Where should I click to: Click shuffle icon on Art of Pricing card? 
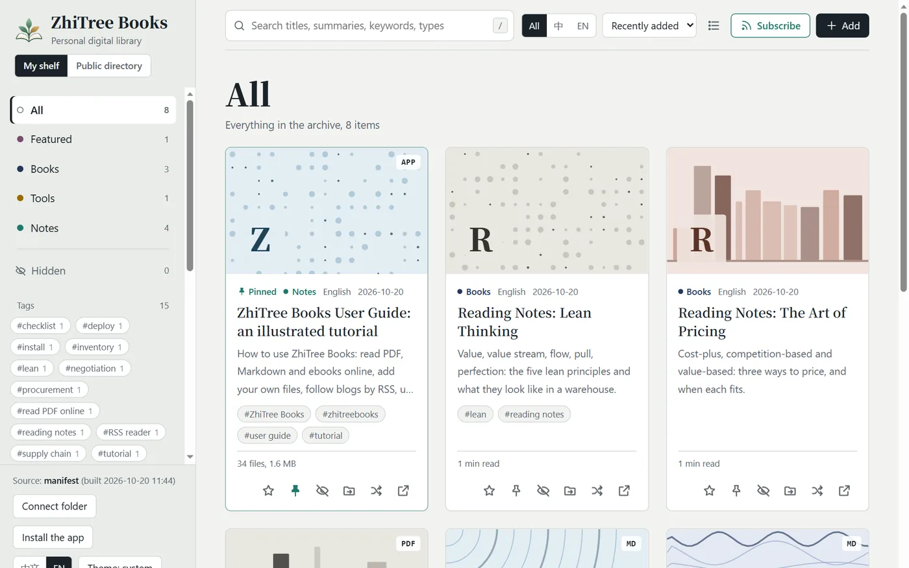click(817, 491)
